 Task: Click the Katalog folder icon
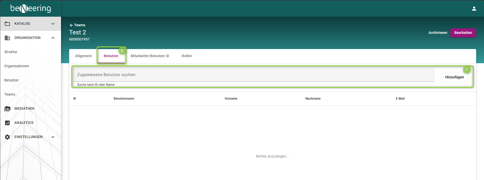pos(7,24)
